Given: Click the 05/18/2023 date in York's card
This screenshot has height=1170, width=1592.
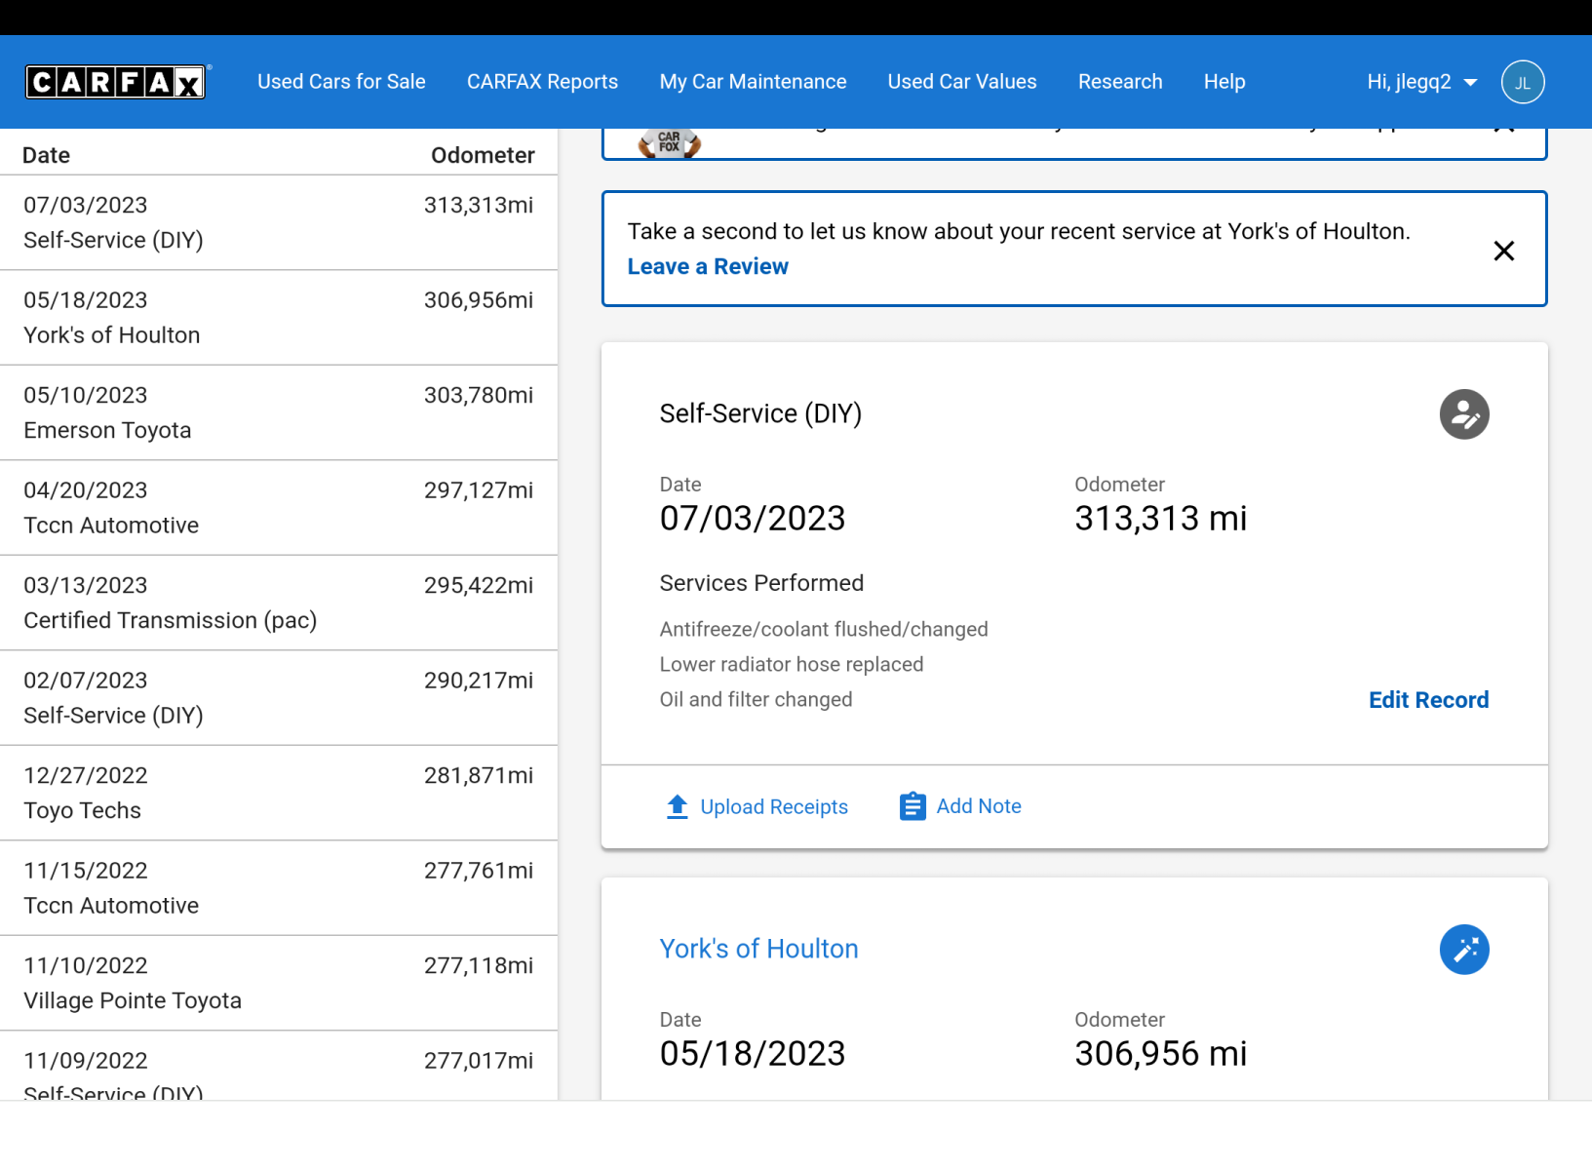Looking at the screenshot, I should click(752, 1053).
